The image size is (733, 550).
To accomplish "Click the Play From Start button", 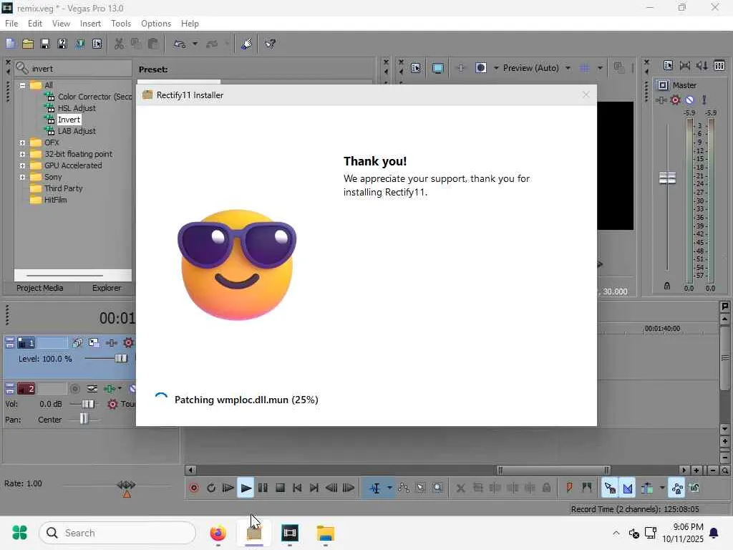I will (x=228, y=488).
